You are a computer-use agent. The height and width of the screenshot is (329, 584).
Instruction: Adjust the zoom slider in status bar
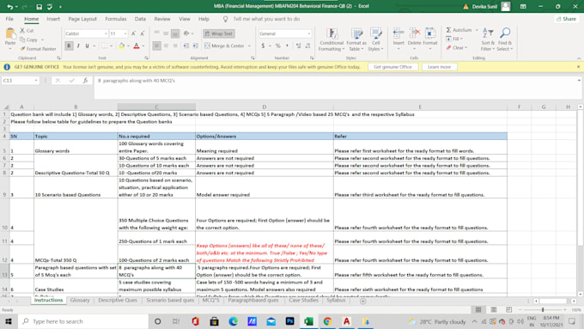point(543,309)
